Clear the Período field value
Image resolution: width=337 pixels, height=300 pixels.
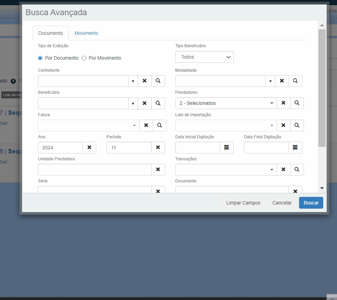(158, 148)
